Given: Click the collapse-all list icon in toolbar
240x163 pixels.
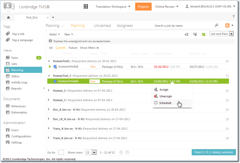Looking at the screenshot, I should [x=186, y=34].
